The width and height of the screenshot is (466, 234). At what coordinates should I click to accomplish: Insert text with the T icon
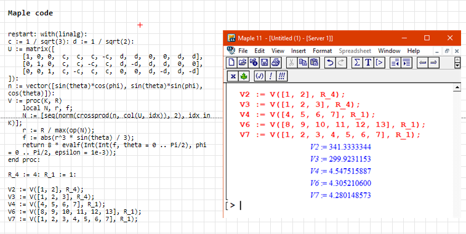(x=368, y=62)
